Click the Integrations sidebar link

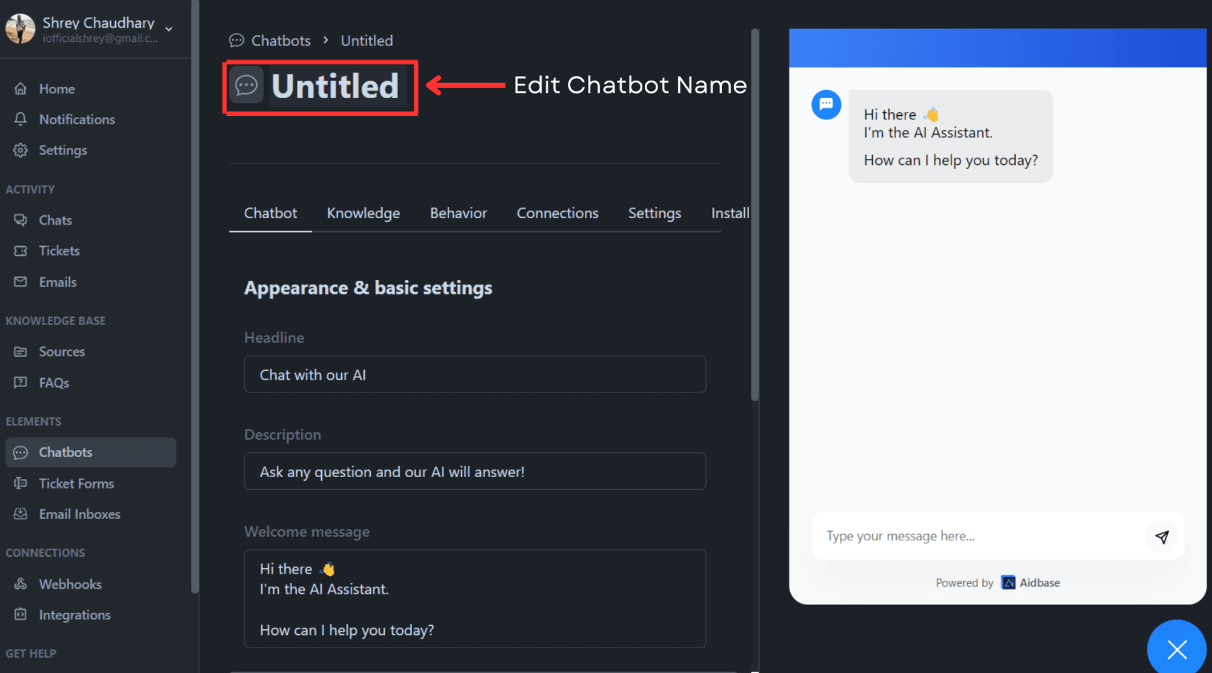75,614
